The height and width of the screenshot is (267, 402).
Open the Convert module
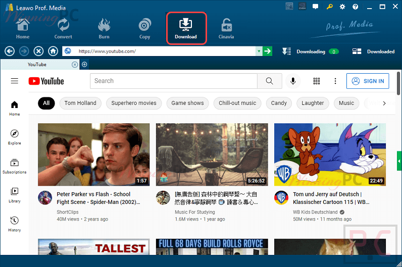click(63, 29)
